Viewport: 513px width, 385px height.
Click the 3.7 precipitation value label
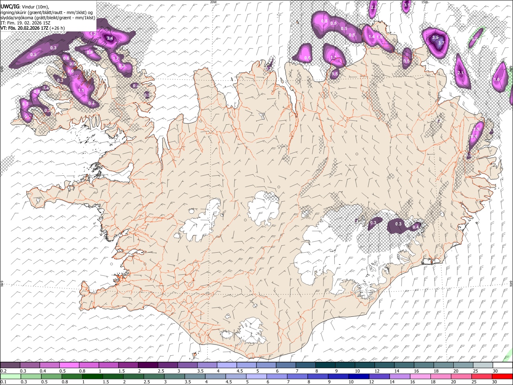pyautogui.click(x=441, y=43)
